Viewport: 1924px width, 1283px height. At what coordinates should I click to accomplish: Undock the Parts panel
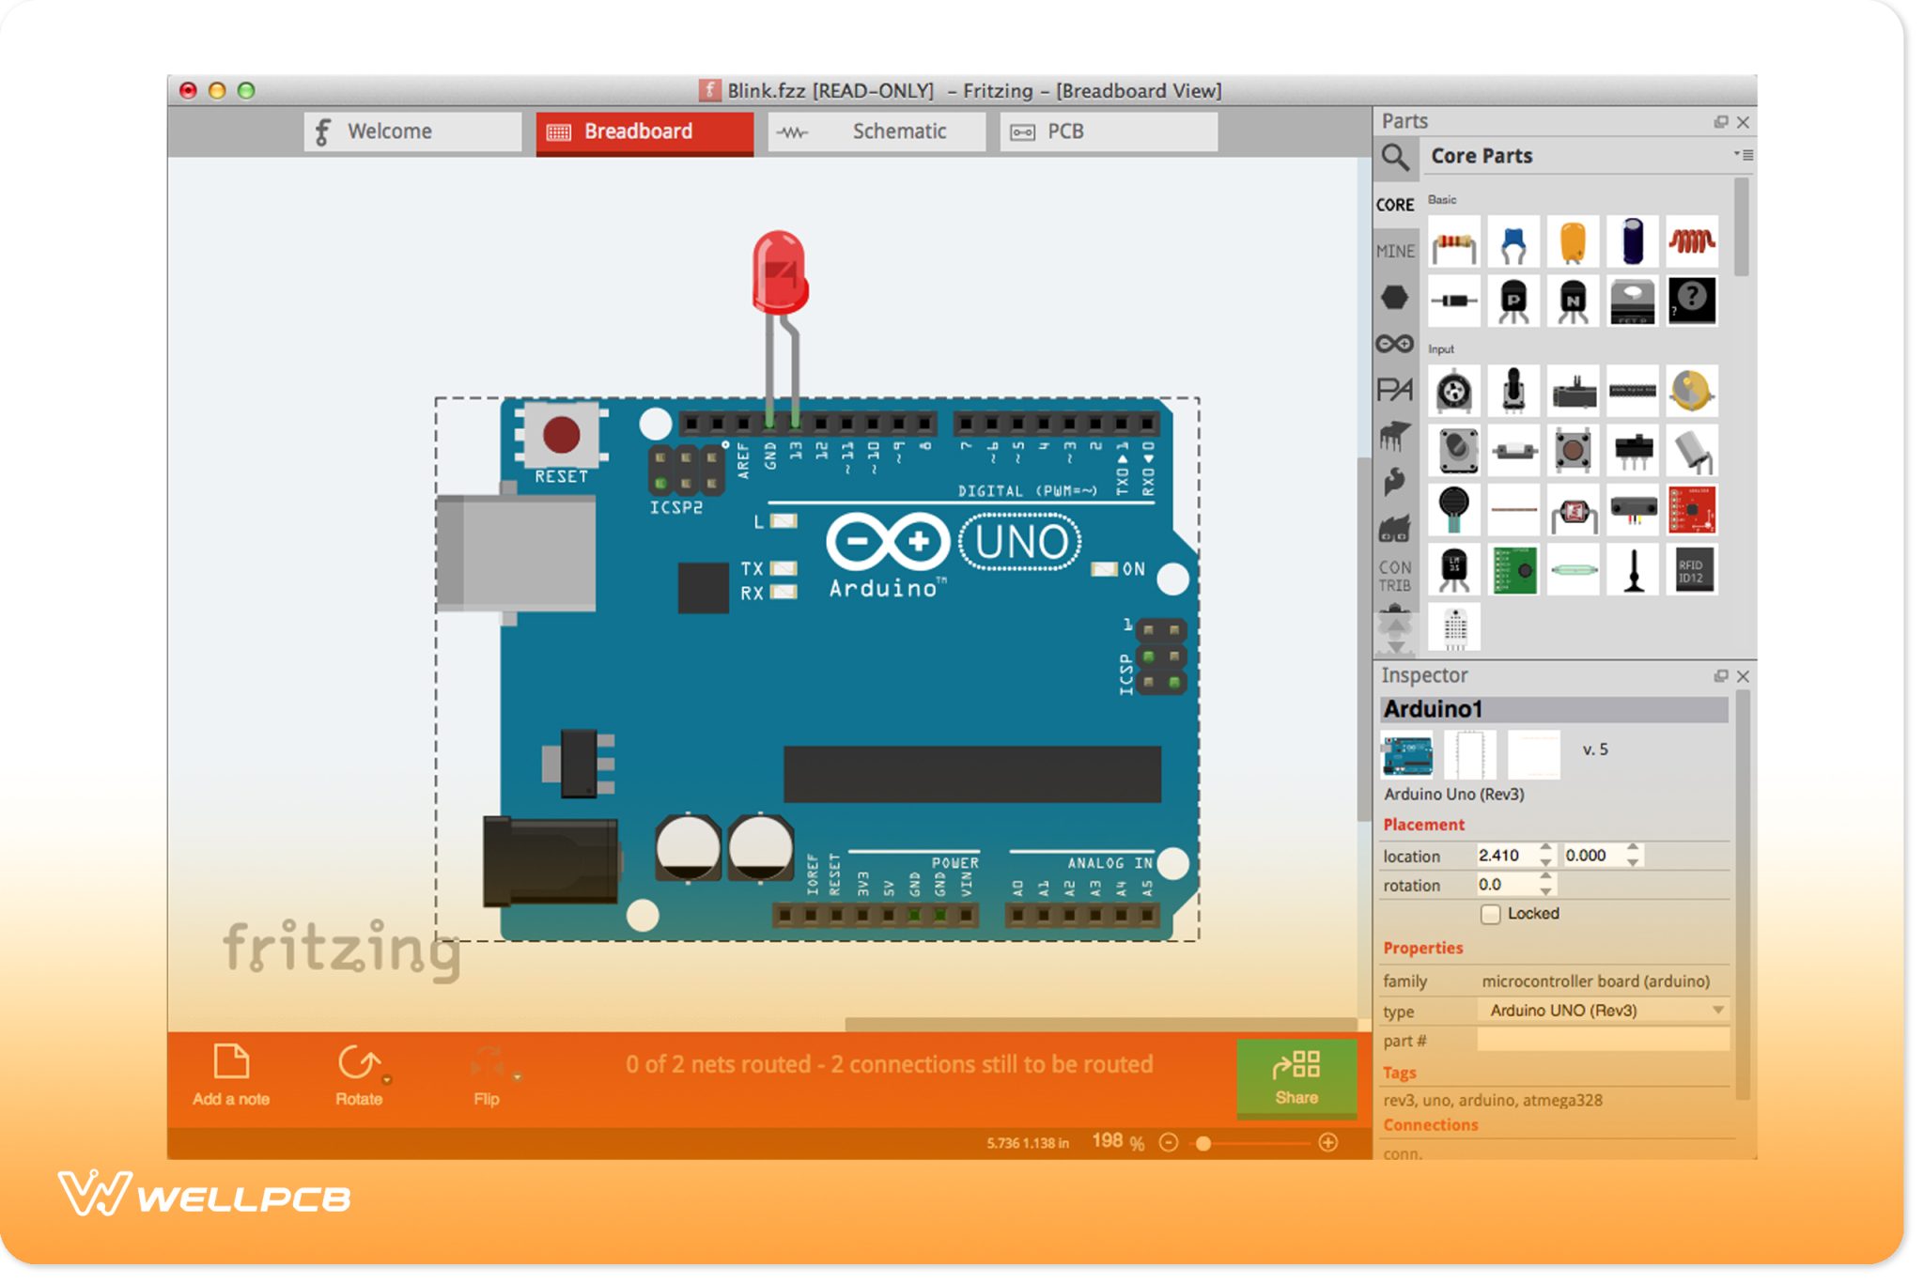(1721, 122)
